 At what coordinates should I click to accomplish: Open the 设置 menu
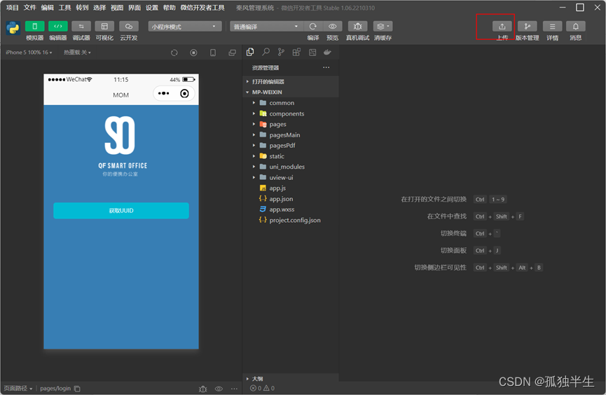(x=151, y=8)
